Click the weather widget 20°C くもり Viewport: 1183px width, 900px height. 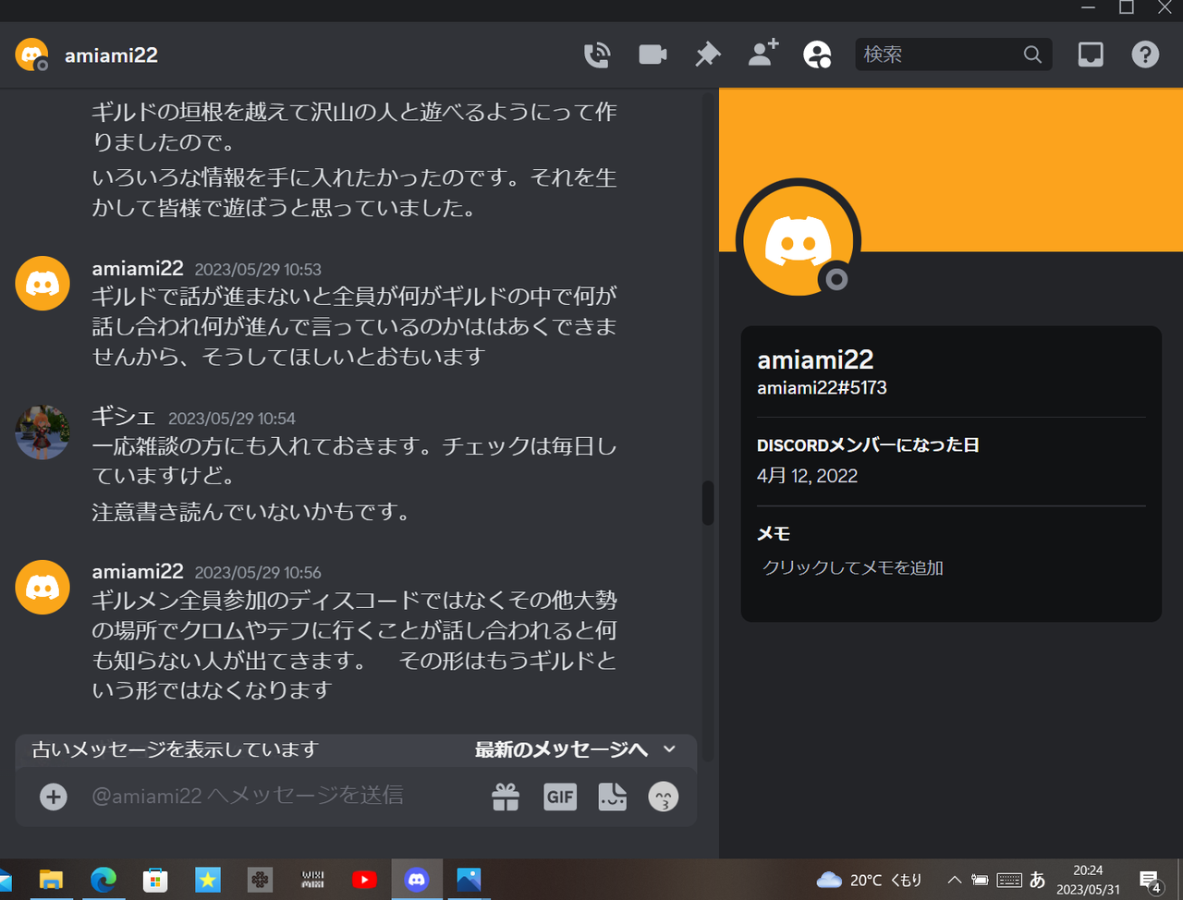click(869, 880)
